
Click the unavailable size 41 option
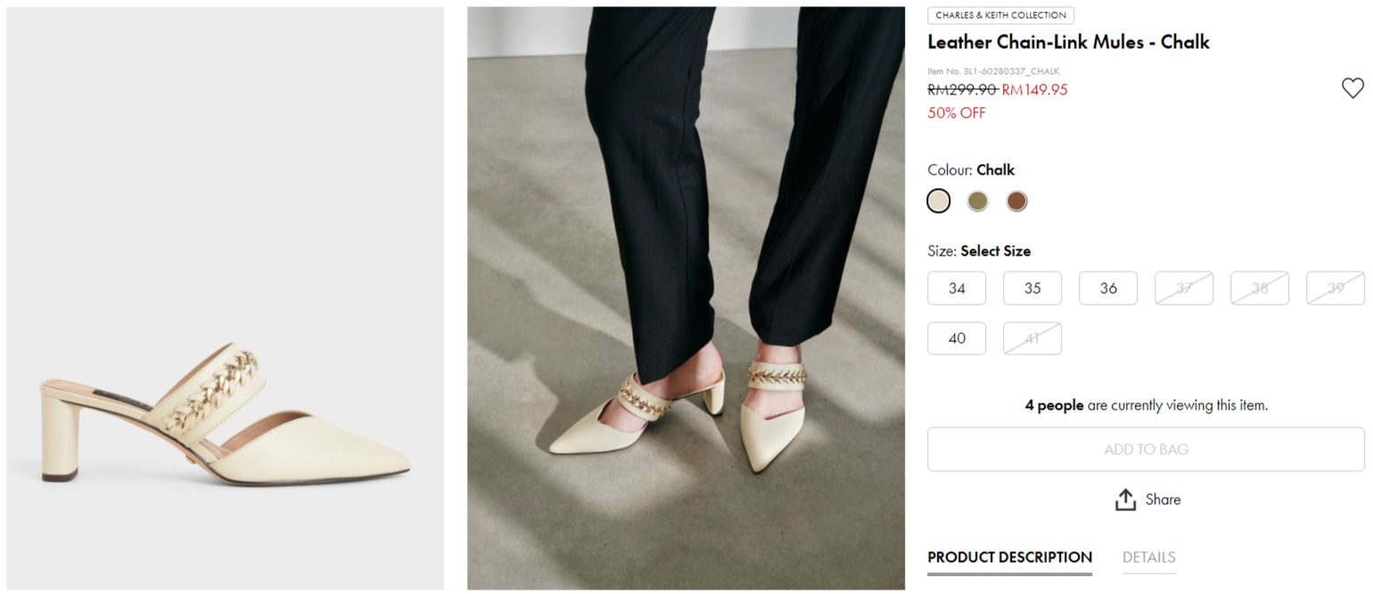point(1032,338)
